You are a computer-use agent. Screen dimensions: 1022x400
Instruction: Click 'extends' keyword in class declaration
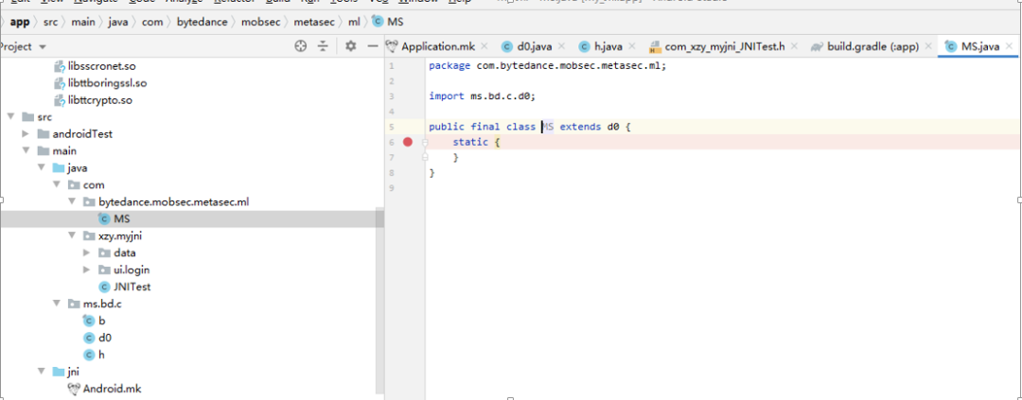tap(580, 127)
